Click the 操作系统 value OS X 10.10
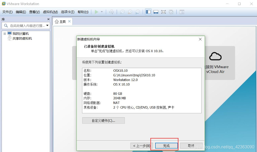This screenshot has height=152, width=257. coord(121,84)
